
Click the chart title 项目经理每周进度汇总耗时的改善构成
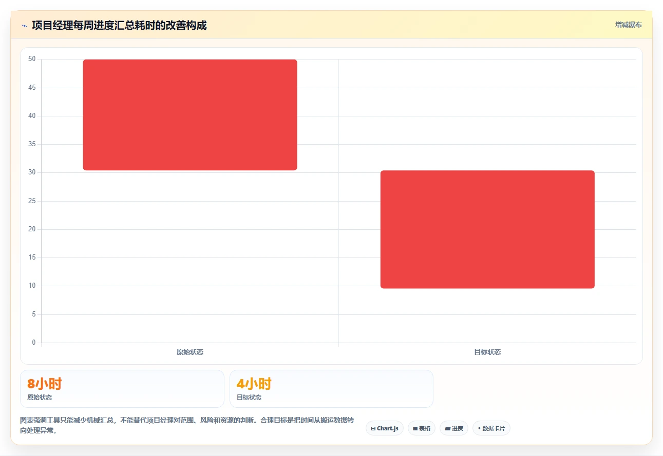click(x=119, y=26)
